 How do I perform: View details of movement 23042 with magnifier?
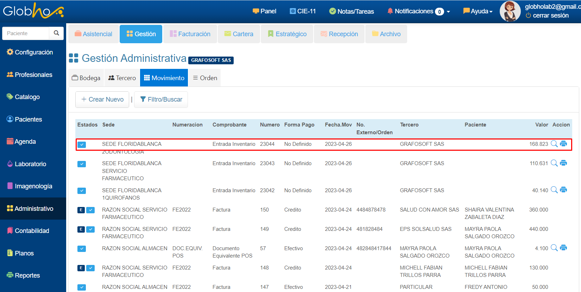[x=554, y=190]
